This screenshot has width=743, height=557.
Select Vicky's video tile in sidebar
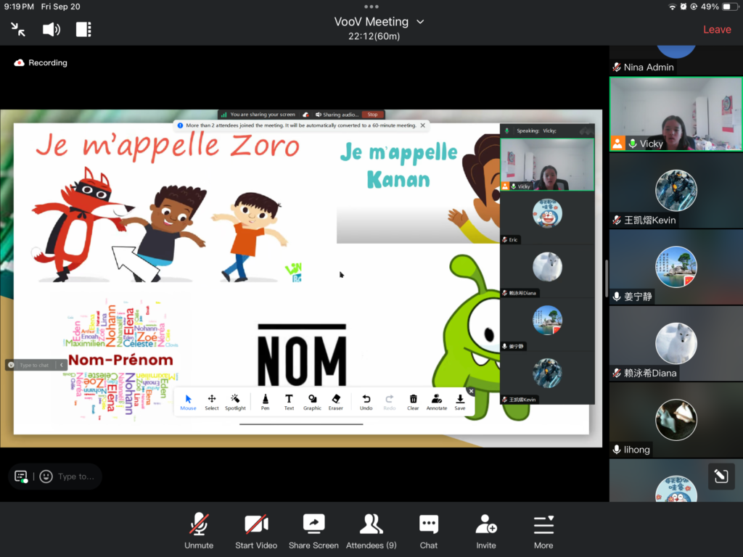click(x=676, y=114)
